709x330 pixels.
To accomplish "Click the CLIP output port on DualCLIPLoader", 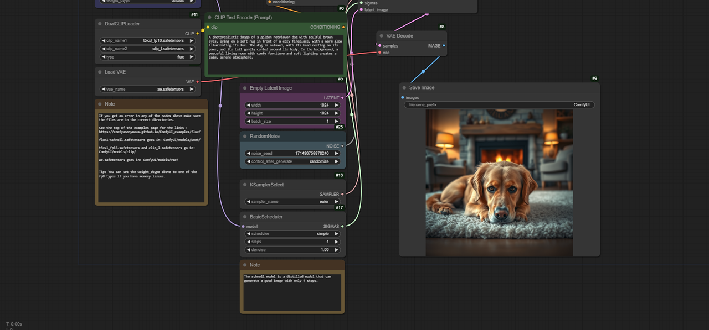I will 197,34.
